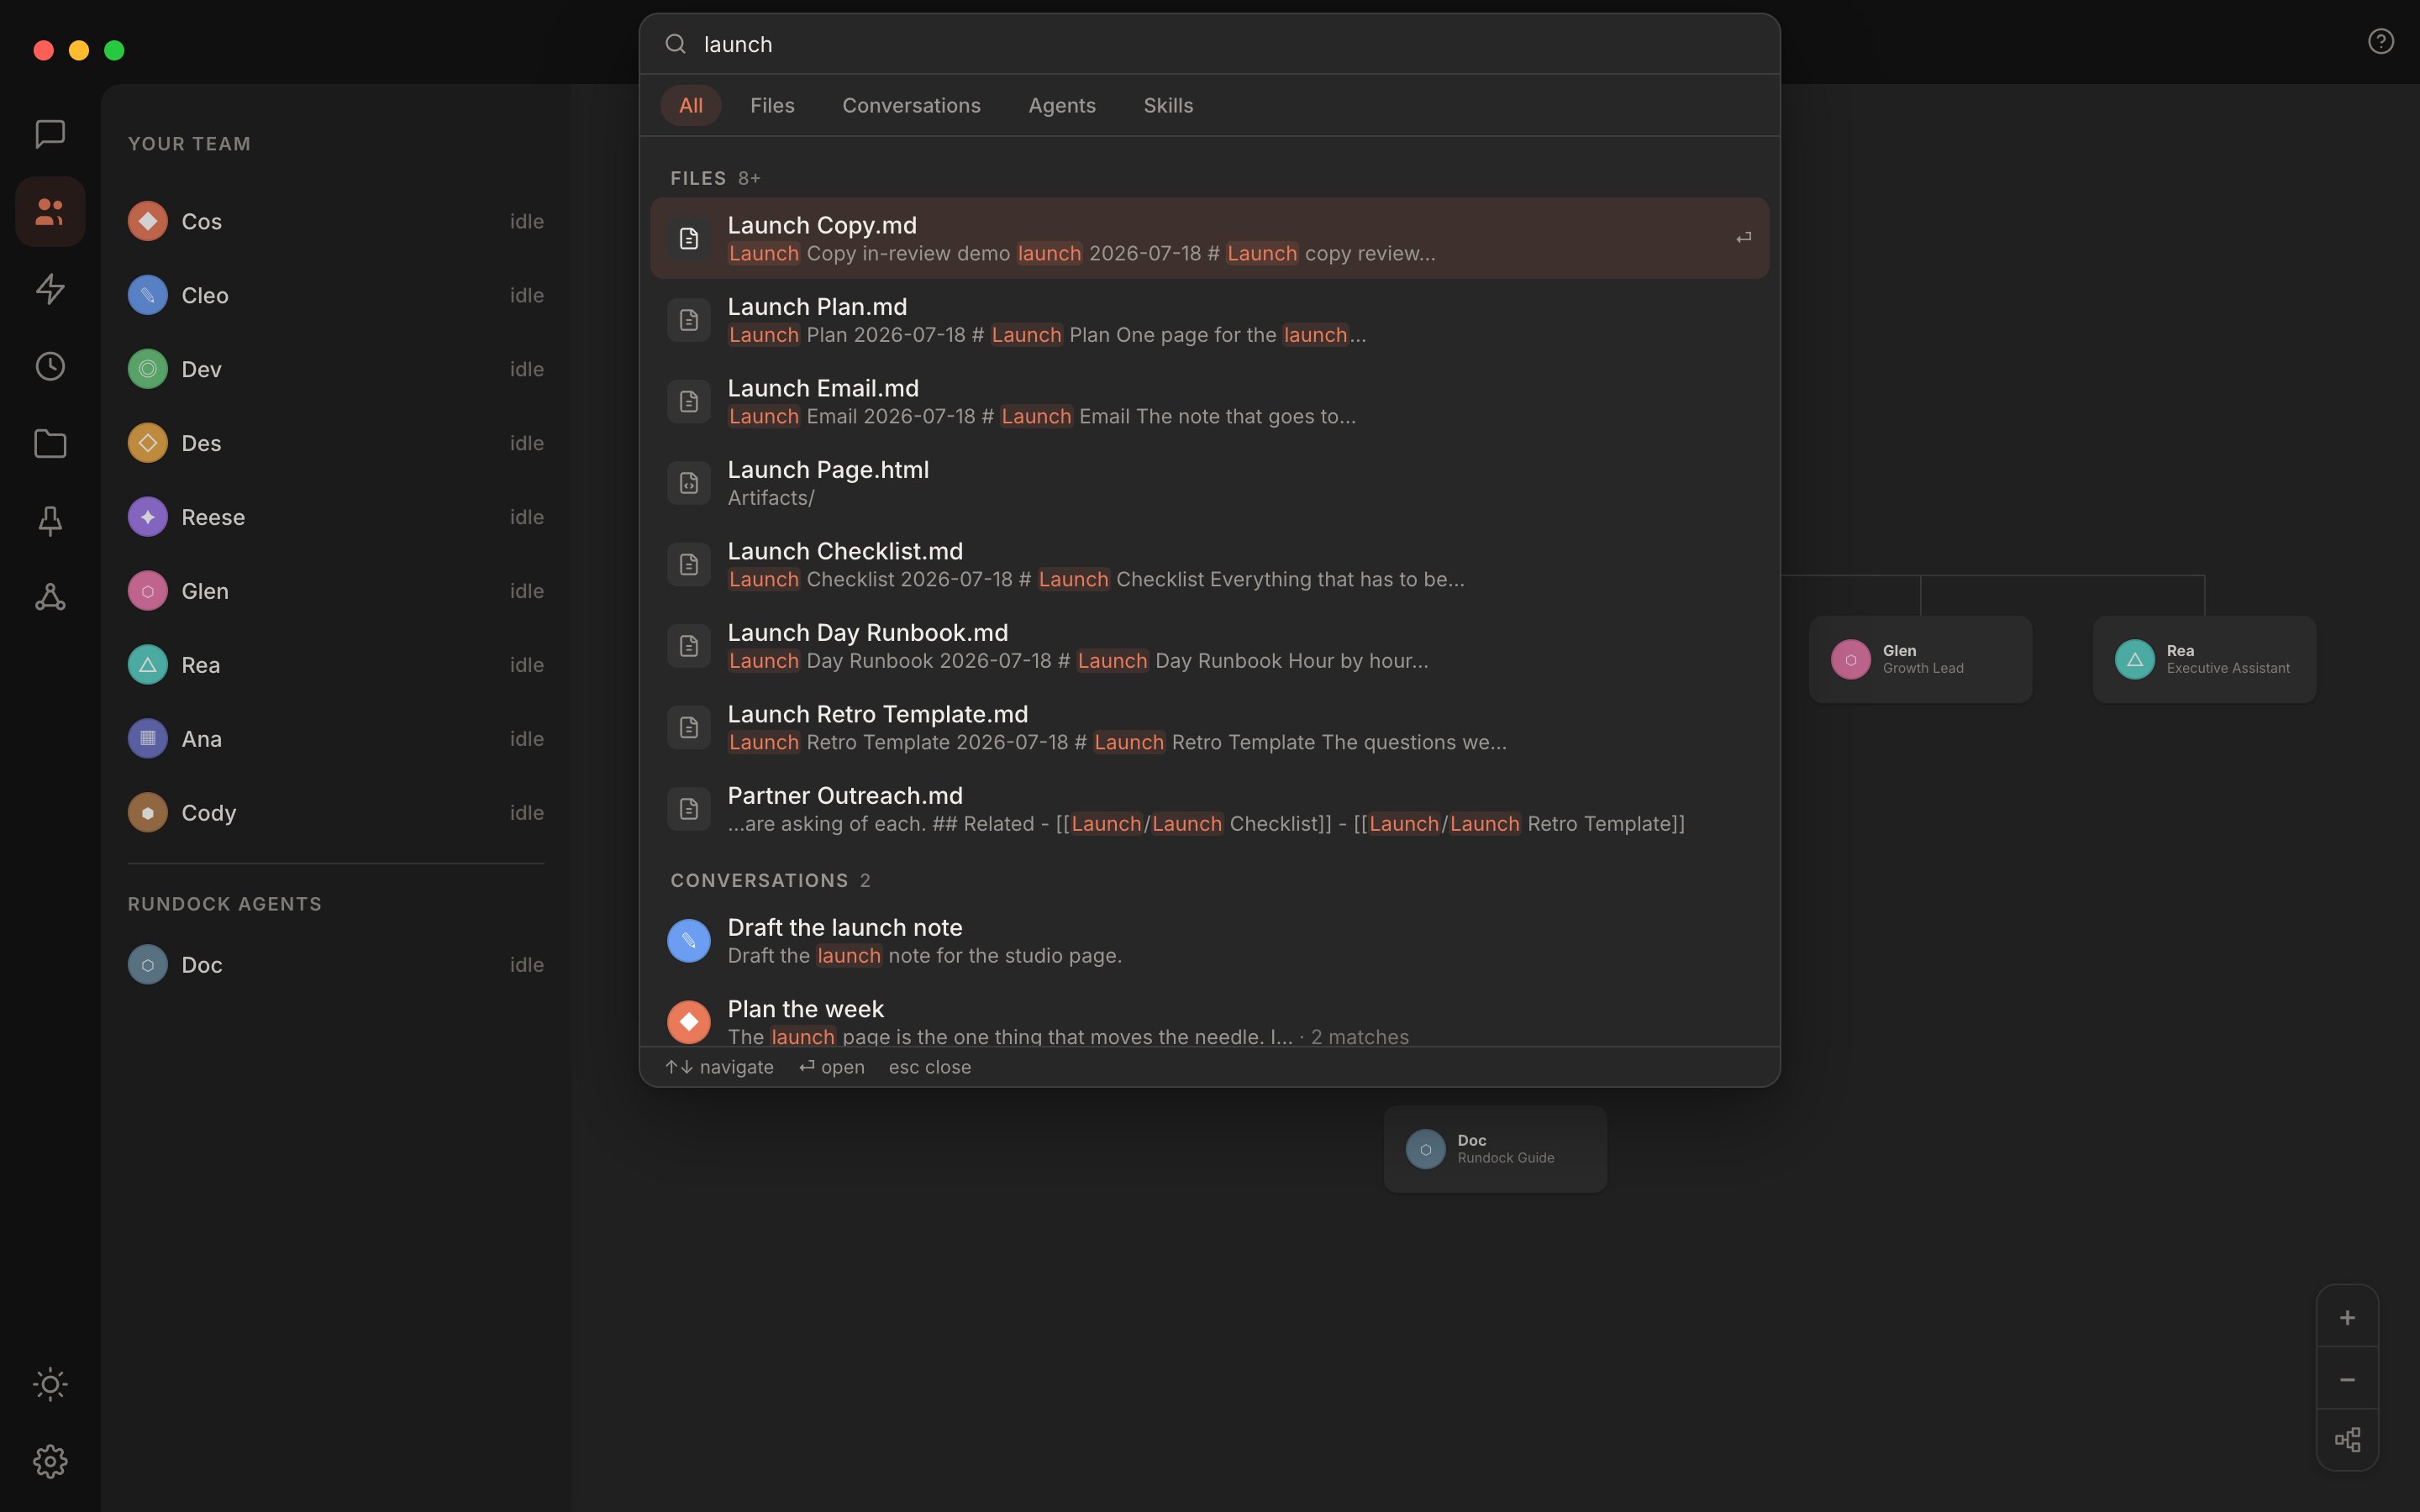Open the Launch Plan.md result
The image size is (2420, 1512).
point(1210,320)
